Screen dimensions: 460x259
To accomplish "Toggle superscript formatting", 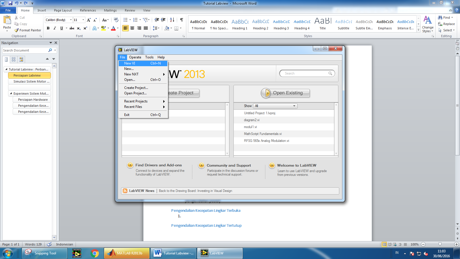I will (x=85, y=28).
